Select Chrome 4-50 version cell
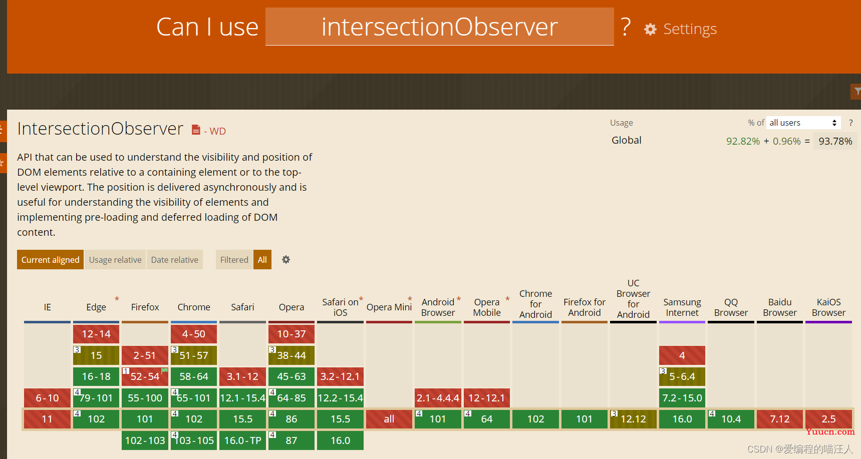Viewport: 861px width, 459px height. point(194,334)
